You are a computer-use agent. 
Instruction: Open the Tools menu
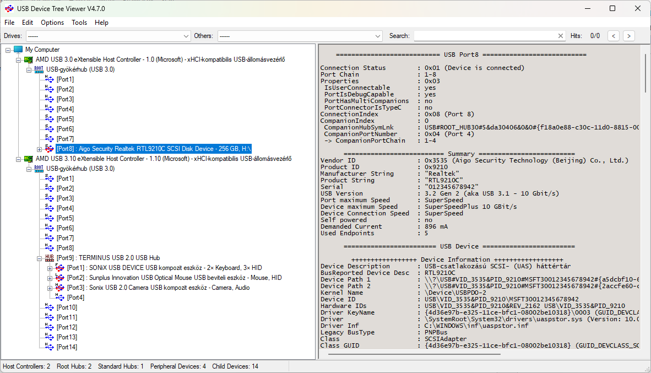pyautogui.click(x=79, y=23)
